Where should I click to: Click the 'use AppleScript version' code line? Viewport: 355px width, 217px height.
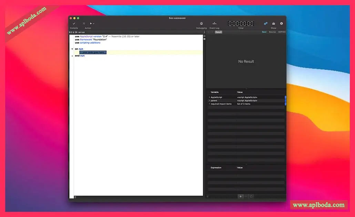107,37
